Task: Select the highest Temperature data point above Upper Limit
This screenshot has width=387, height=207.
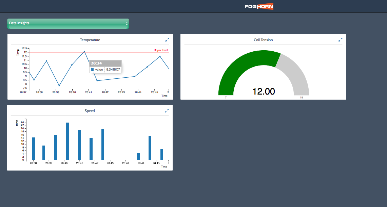Action: pyautogui.click(x=84, y=52)
